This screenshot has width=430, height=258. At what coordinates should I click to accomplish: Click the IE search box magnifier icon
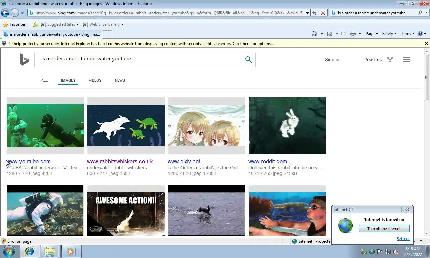coord(420,13)
